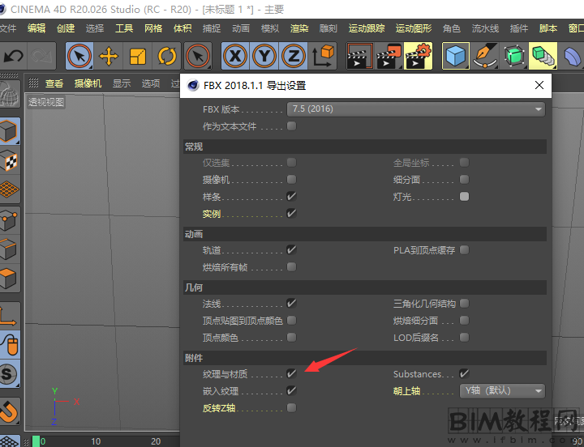Uncheck the 法线 checkbox
This screenshot has height=447, width=584.
point(292,304)
